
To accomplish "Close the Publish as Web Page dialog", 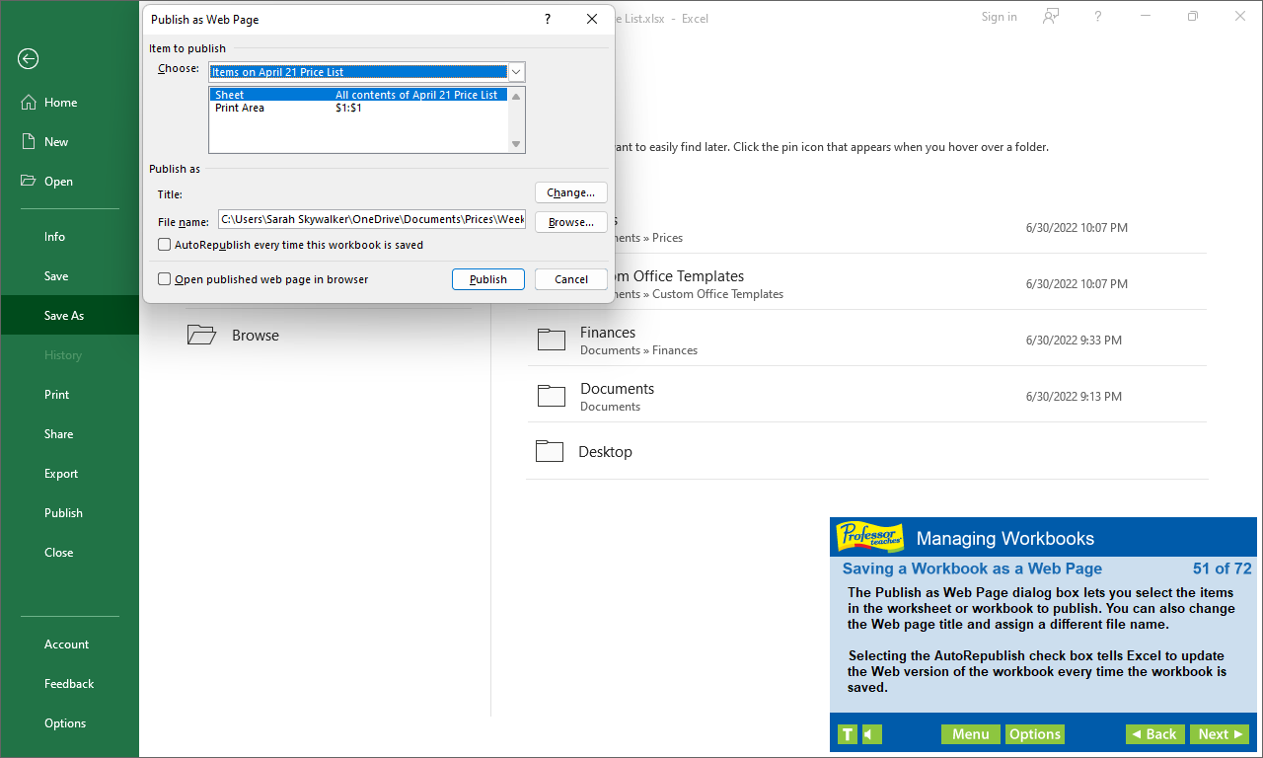I will 592,19.
